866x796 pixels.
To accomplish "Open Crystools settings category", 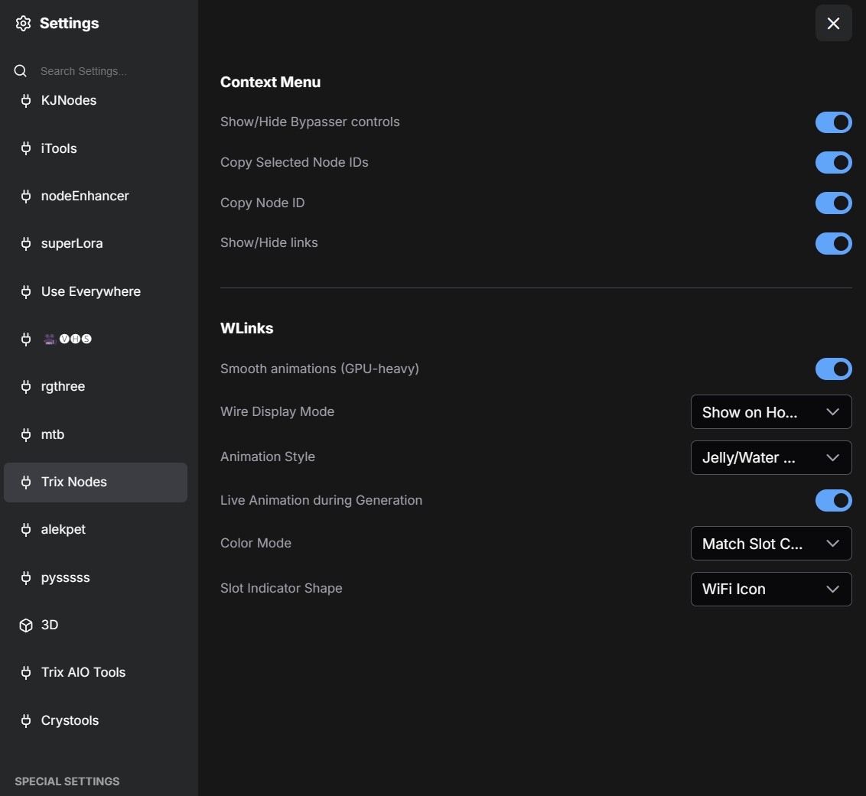I will (x=96, y=720).
